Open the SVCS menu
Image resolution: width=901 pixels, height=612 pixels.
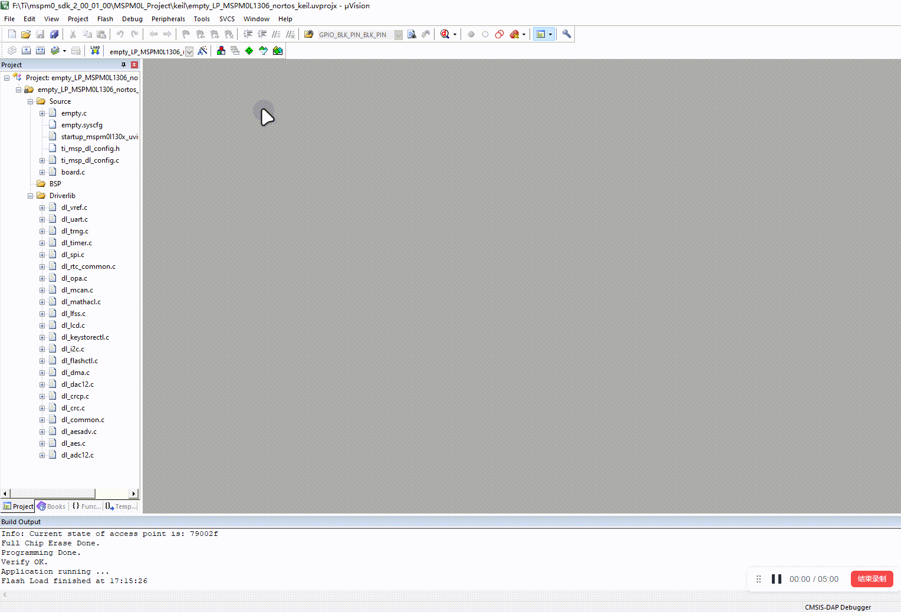coord(227,19)
